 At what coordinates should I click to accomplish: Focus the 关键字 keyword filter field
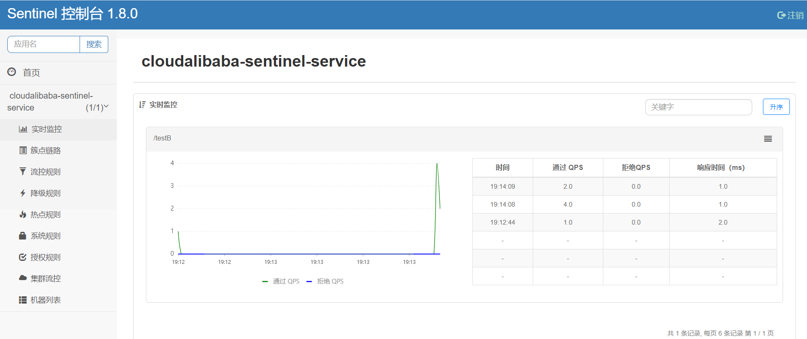pyautogui.click(x=698, y=107)
